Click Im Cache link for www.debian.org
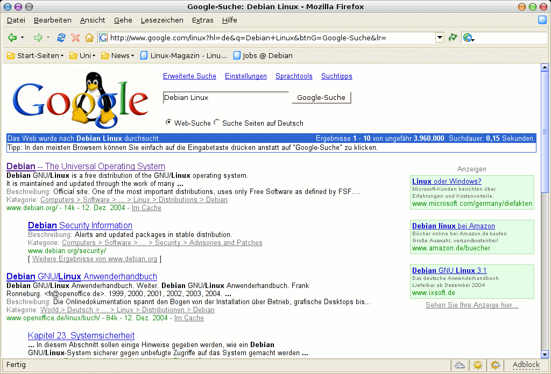 click(146, 208)
